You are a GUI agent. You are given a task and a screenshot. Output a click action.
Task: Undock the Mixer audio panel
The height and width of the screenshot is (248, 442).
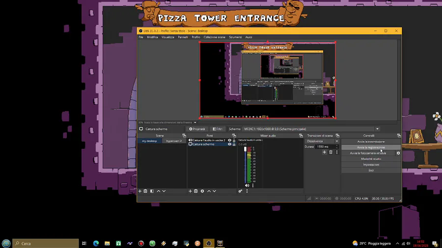pyautogui.click(x=301, y=136)
